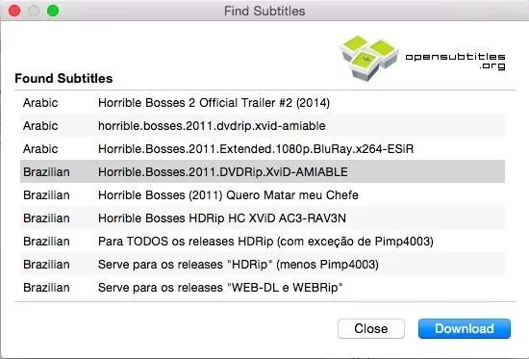This screenshot has width=529, height=359.
Task: Click the highlighted Horrible.Bosses.2011.DVDRip.XviD-AMIABLE row
Action: coord(263,172)
